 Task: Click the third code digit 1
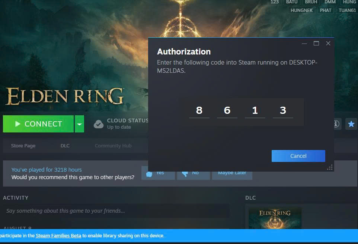(255, 110)
